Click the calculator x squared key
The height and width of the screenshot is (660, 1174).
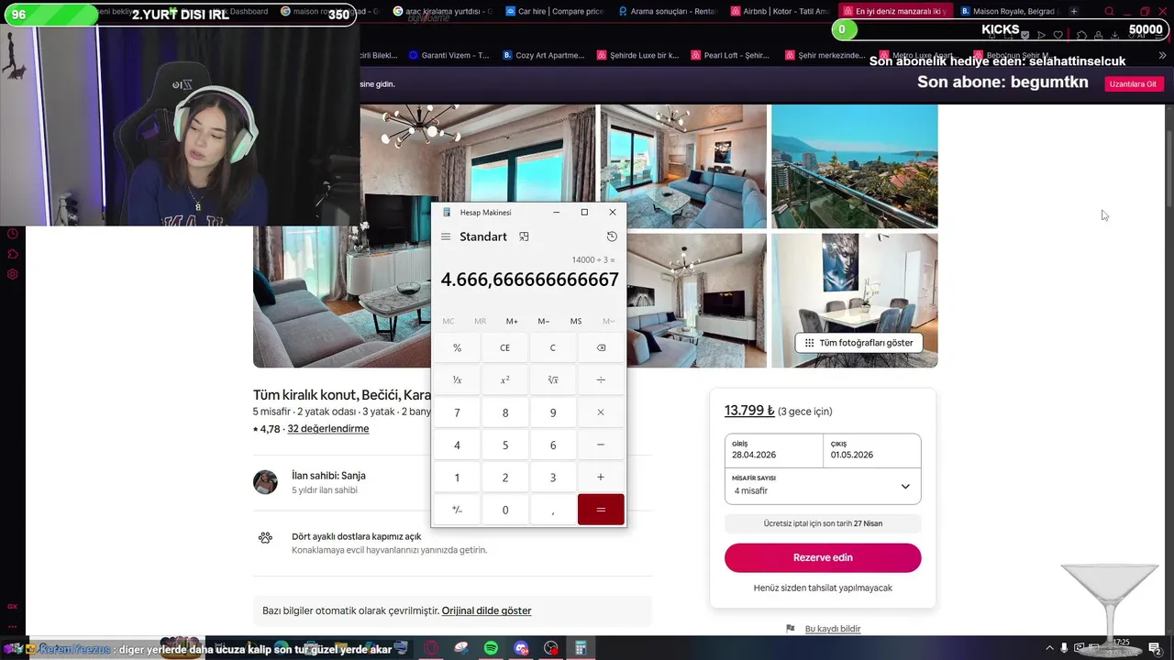(504, 379)
